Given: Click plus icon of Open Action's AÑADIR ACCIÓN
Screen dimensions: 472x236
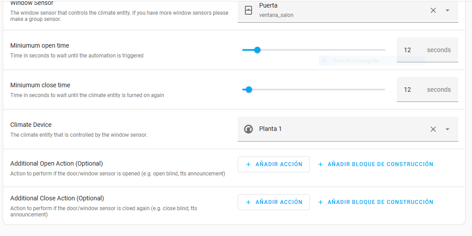Looking at the screenshot, I should pos(248,164).
